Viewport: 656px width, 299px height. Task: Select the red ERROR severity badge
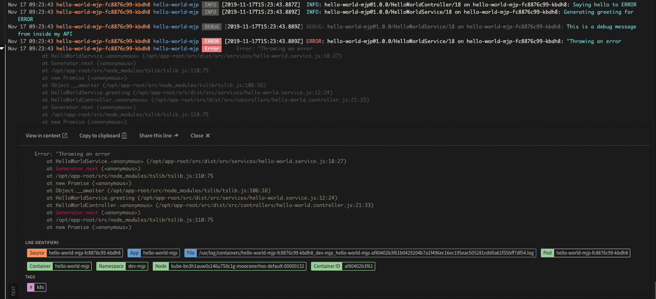point(211,41)
